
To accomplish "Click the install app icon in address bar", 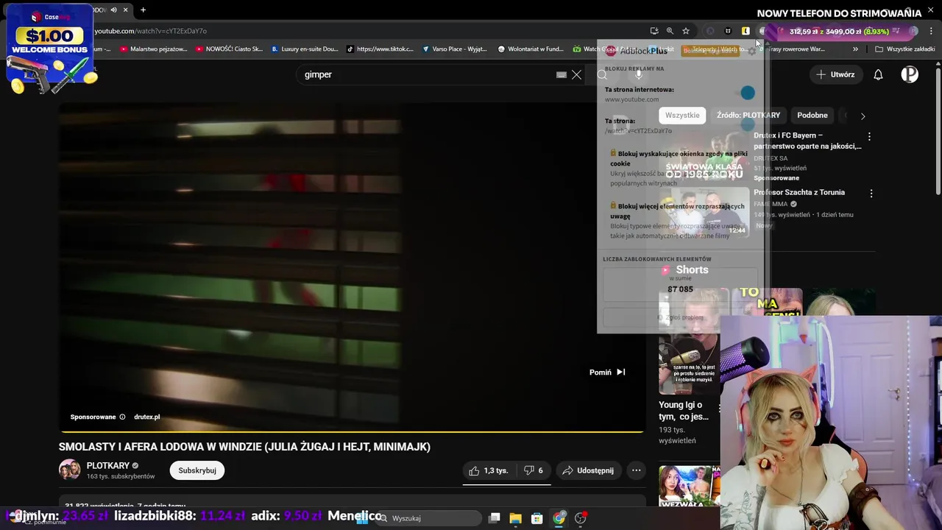I will point(654,31).
